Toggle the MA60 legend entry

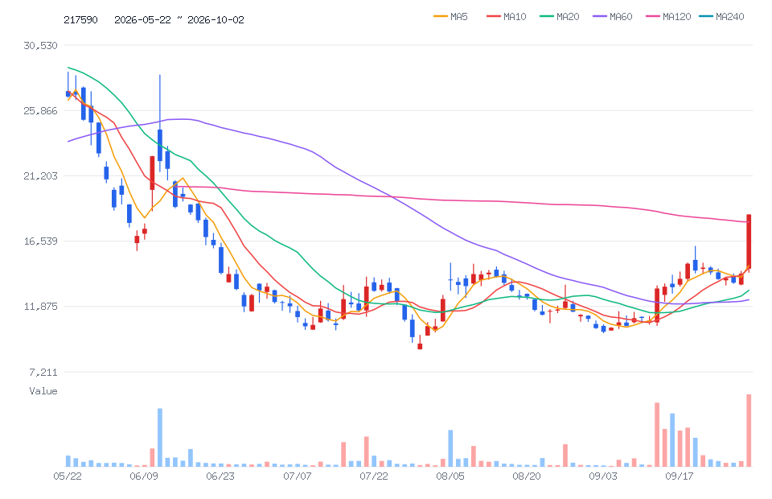(x=613, y=17)
